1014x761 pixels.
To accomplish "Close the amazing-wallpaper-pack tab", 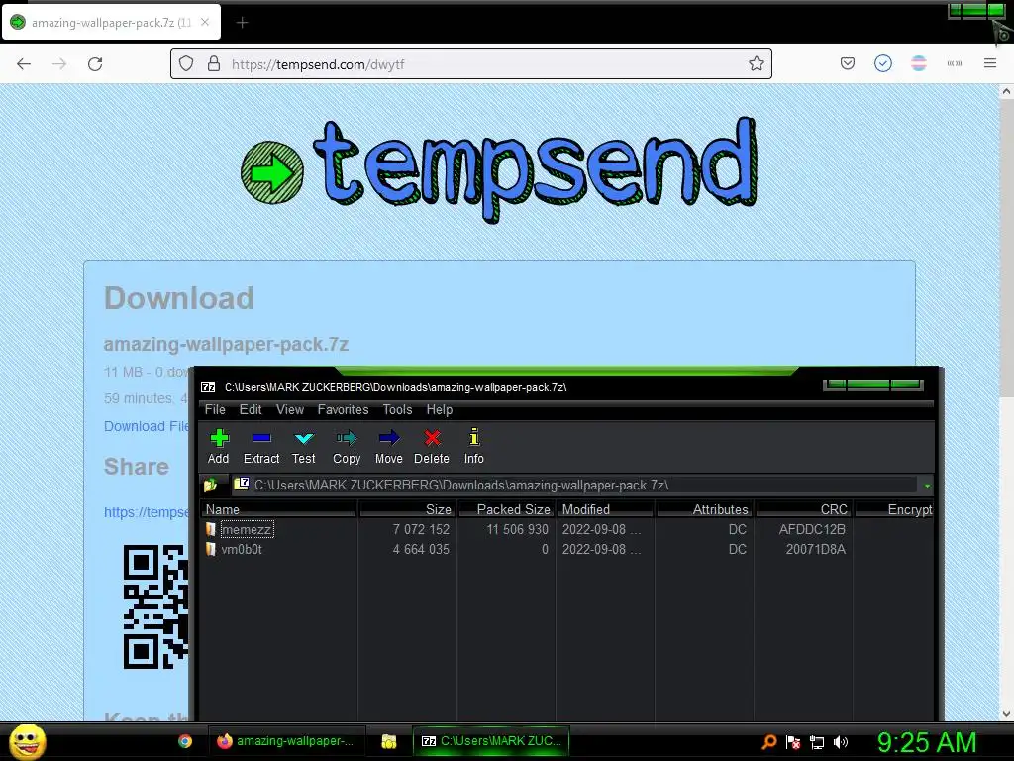I will pyautogui.click(x=205, y=22).
